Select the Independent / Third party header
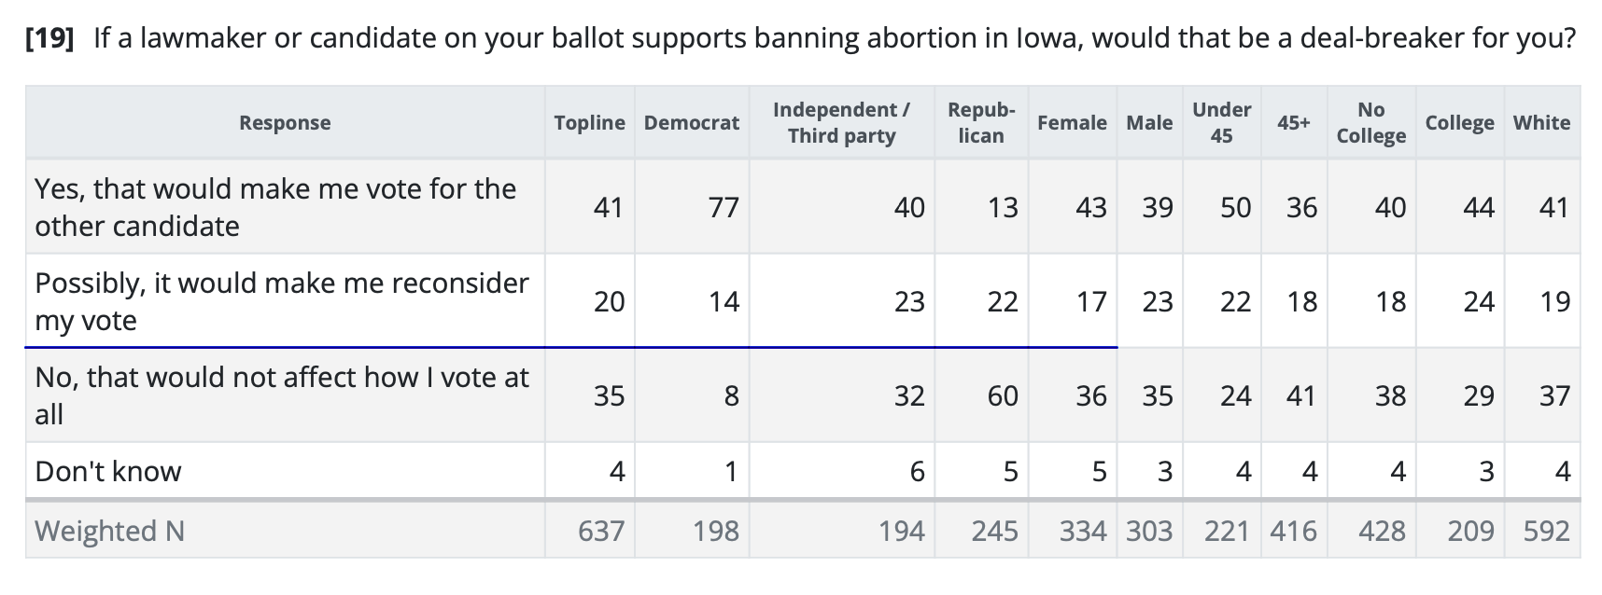The height and width of the screenshot is (595, 1602). click(x=841, y=123)
